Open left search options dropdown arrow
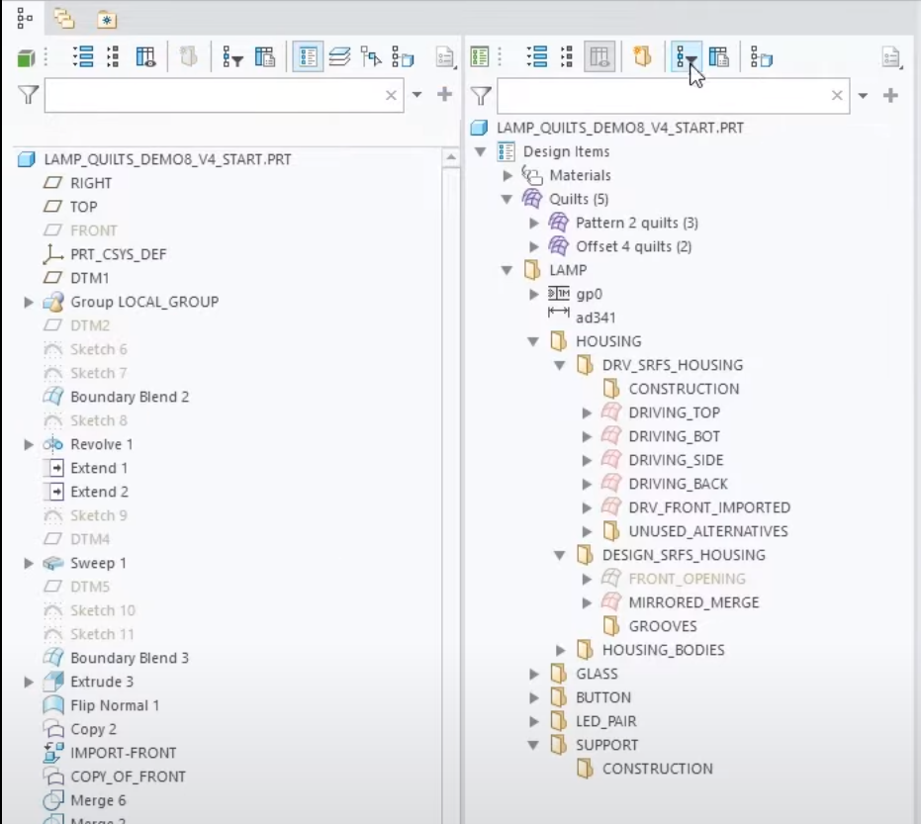 [x=416, y=95]
